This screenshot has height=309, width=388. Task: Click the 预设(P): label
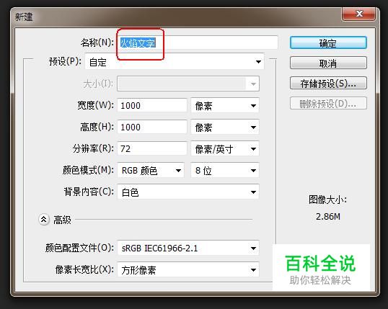coord(65,61)
